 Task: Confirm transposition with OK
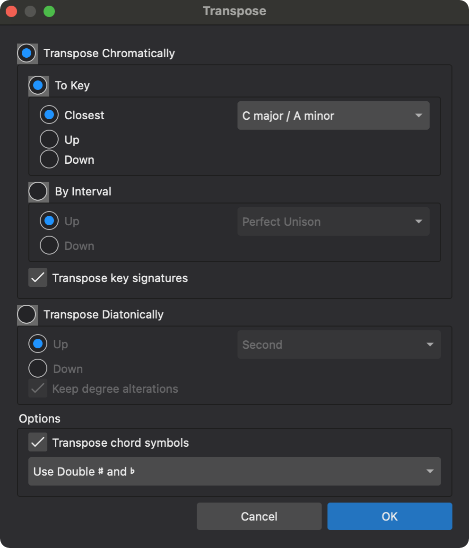tap(390, 516)
